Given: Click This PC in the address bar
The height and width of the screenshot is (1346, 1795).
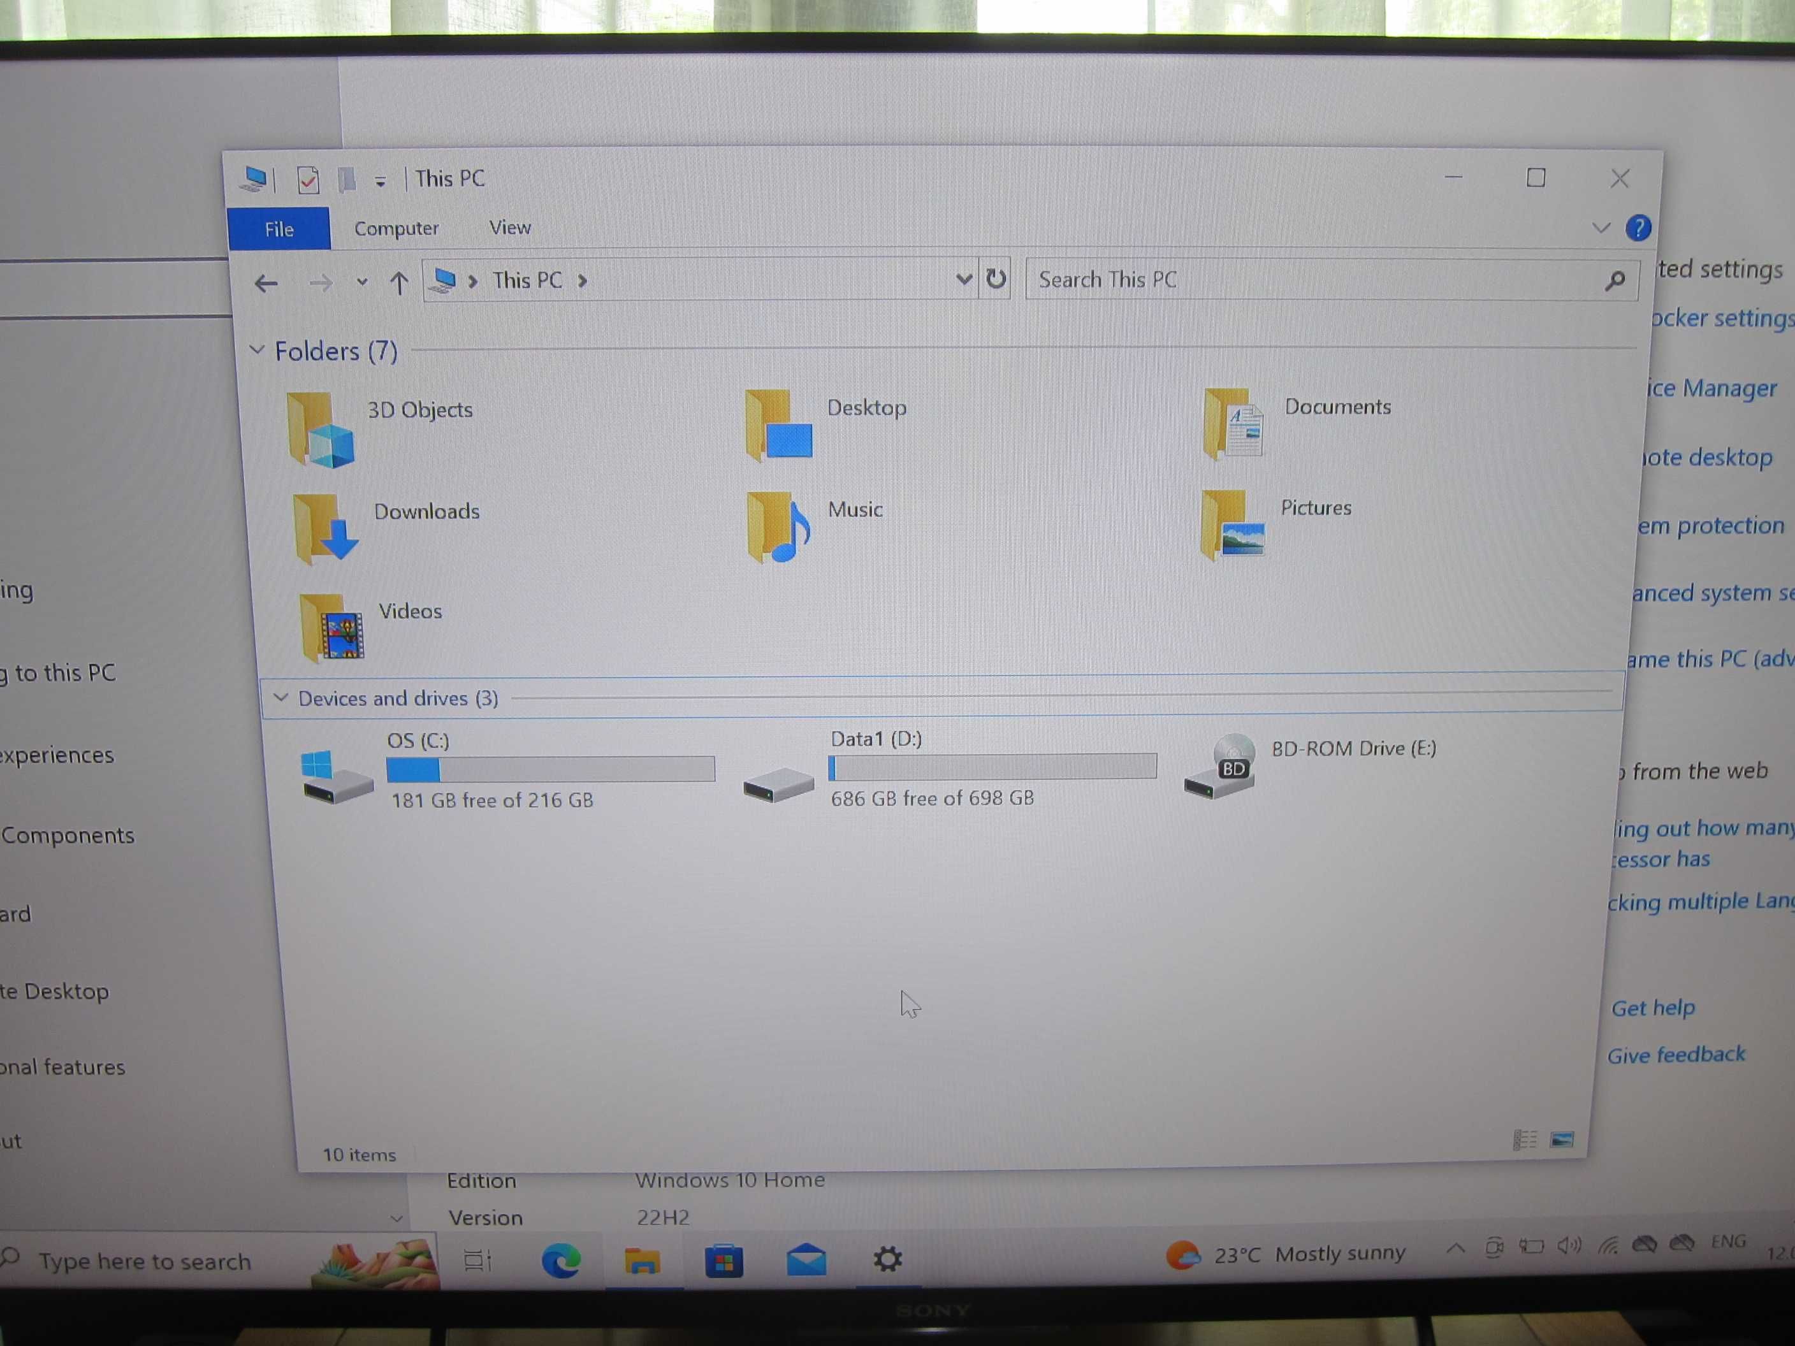Looking at the screenshot, I should tap(527, 280).
